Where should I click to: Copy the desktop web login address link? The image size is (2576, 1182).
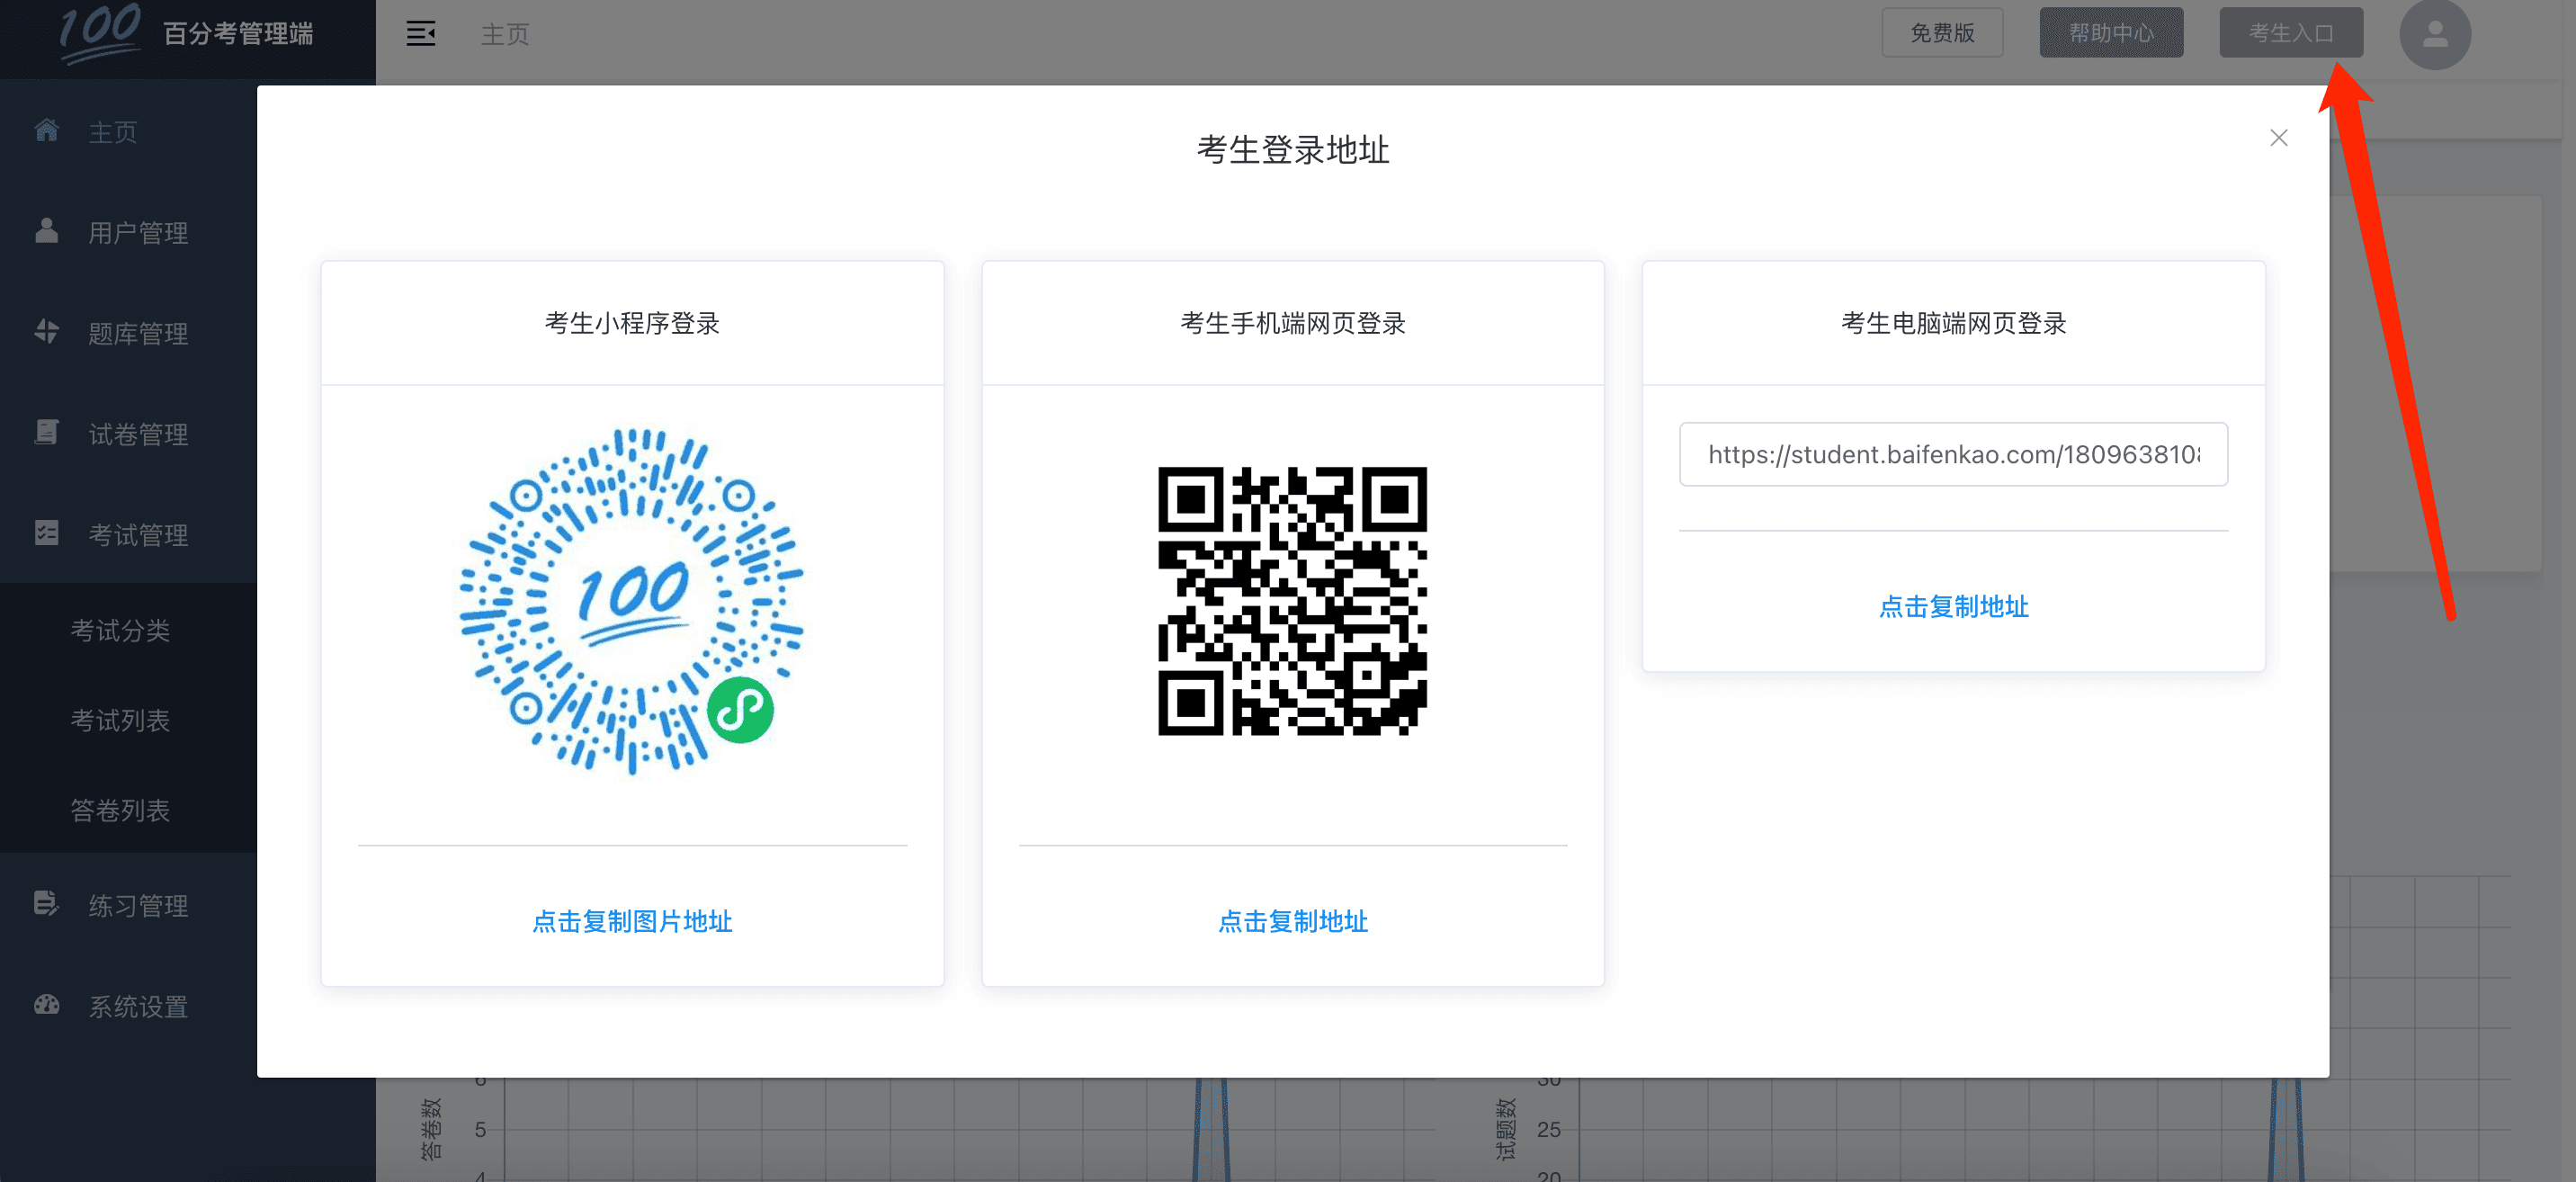coord(1952,607)
